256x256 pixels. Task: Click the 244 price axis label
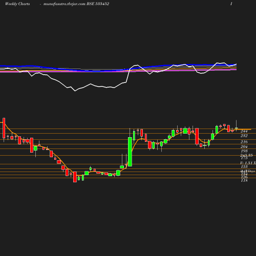(244, 131)
